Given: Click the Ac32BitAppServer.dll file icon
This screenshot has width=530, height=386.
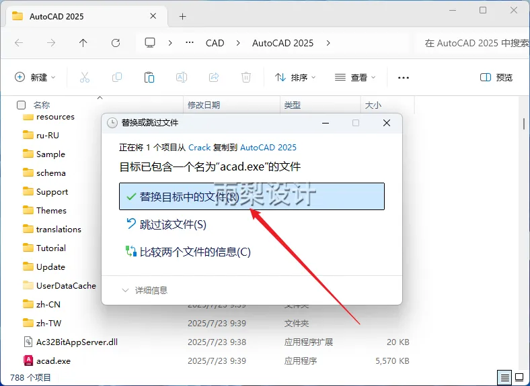Looking at the screenshot, I should 28,342.
